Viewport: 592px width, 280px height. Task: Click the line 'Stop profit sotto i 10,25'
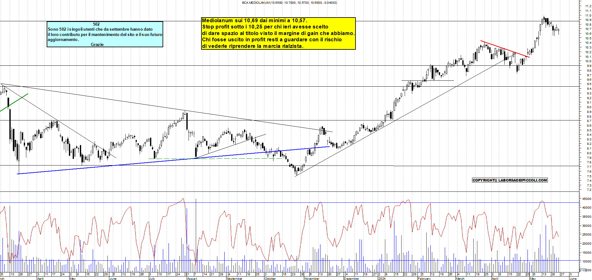tap(265, 27)
